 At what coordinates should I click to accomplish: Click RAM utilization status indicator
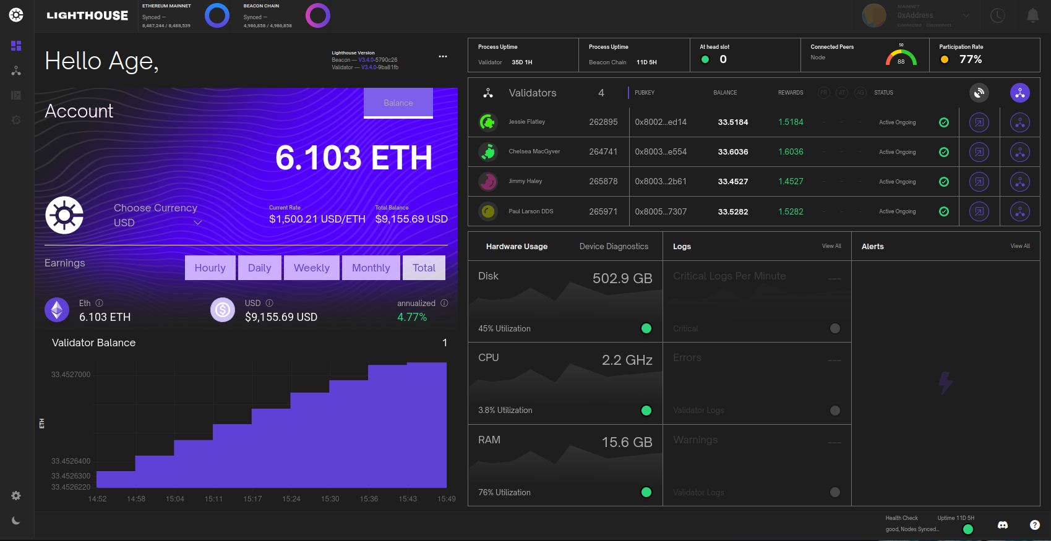pos(646,492)
